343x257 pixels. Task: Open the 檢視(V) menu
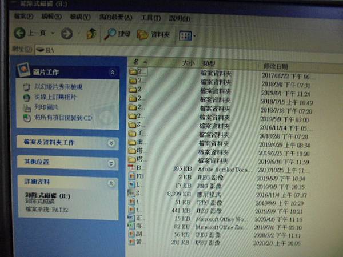tap(80, 17)
